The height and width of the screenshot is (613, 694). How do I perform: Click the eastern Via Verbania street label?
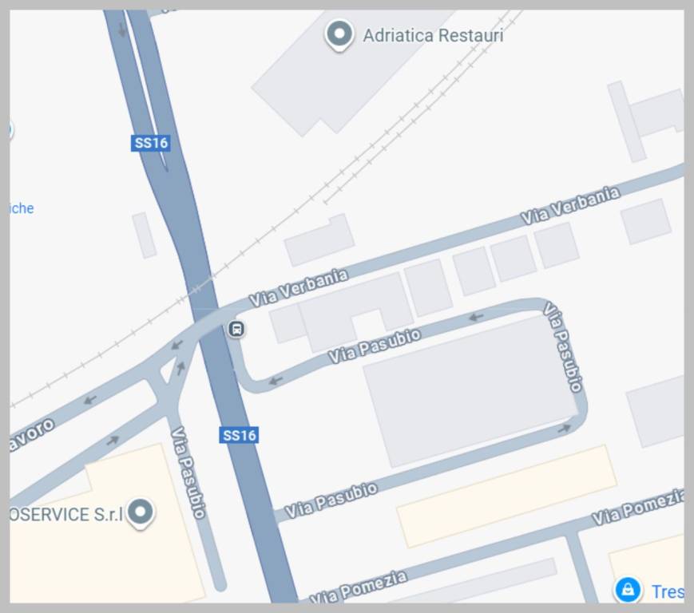570,206
